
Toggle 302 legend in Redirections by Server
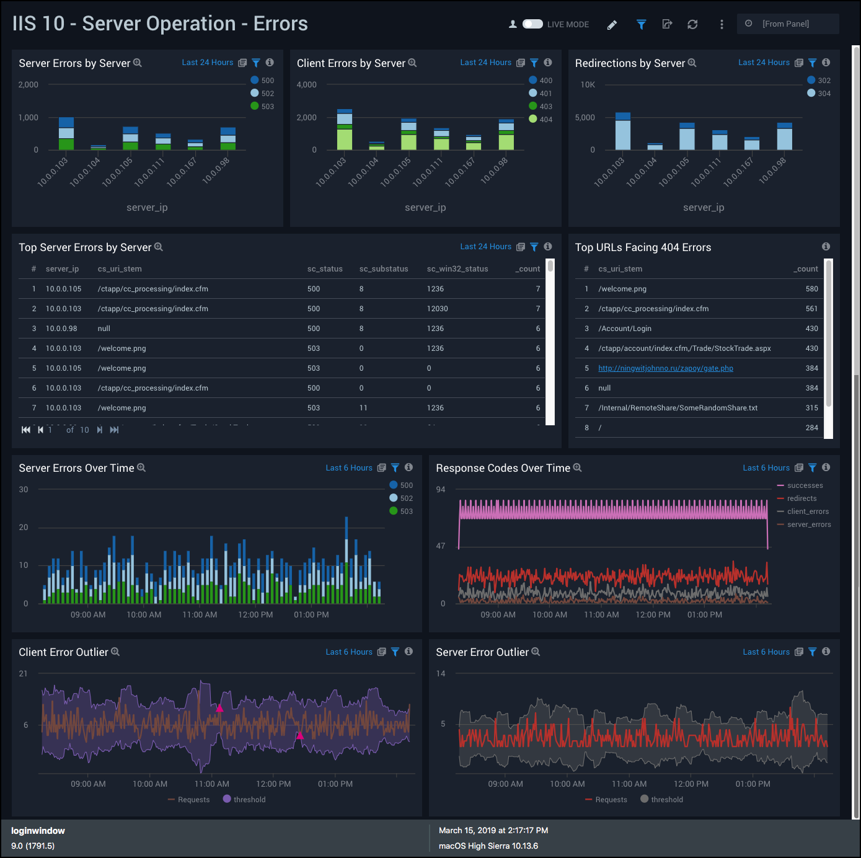point(819,81)
